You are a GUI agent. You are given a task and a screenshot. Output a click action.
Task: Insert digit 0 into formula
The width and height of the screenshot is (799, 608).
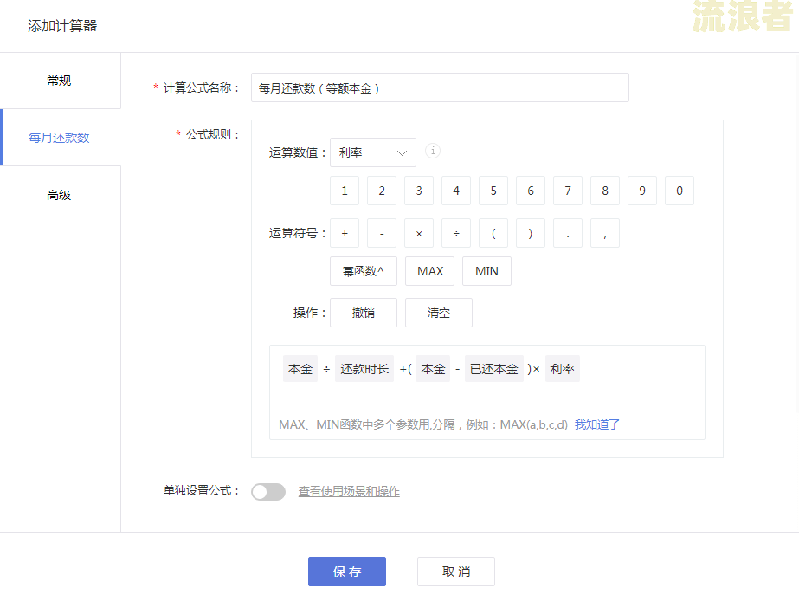[680, 191]
